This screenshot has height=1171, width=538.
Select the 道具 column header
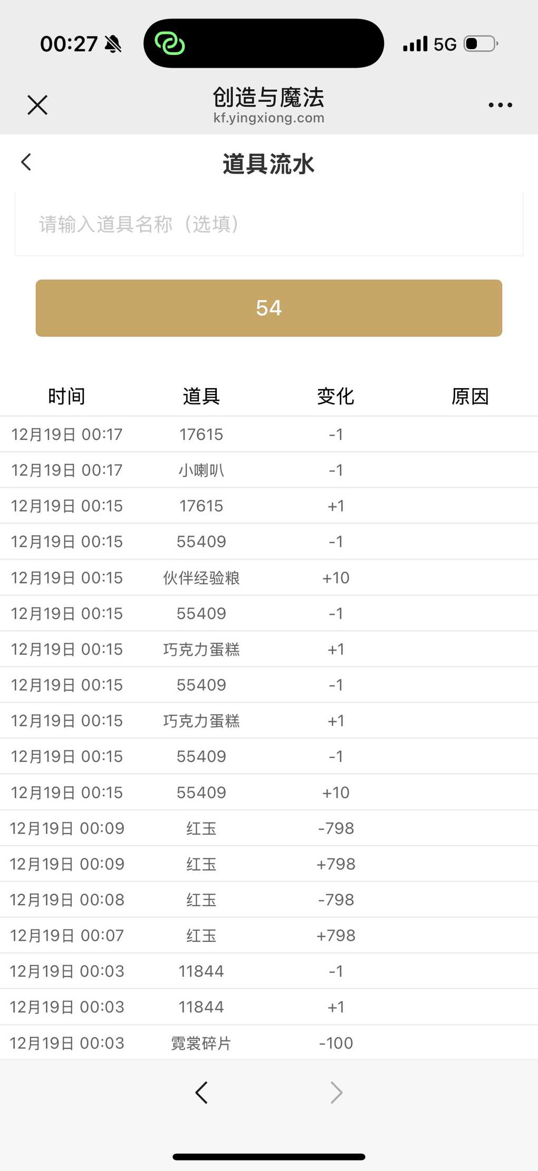point(201,396)
